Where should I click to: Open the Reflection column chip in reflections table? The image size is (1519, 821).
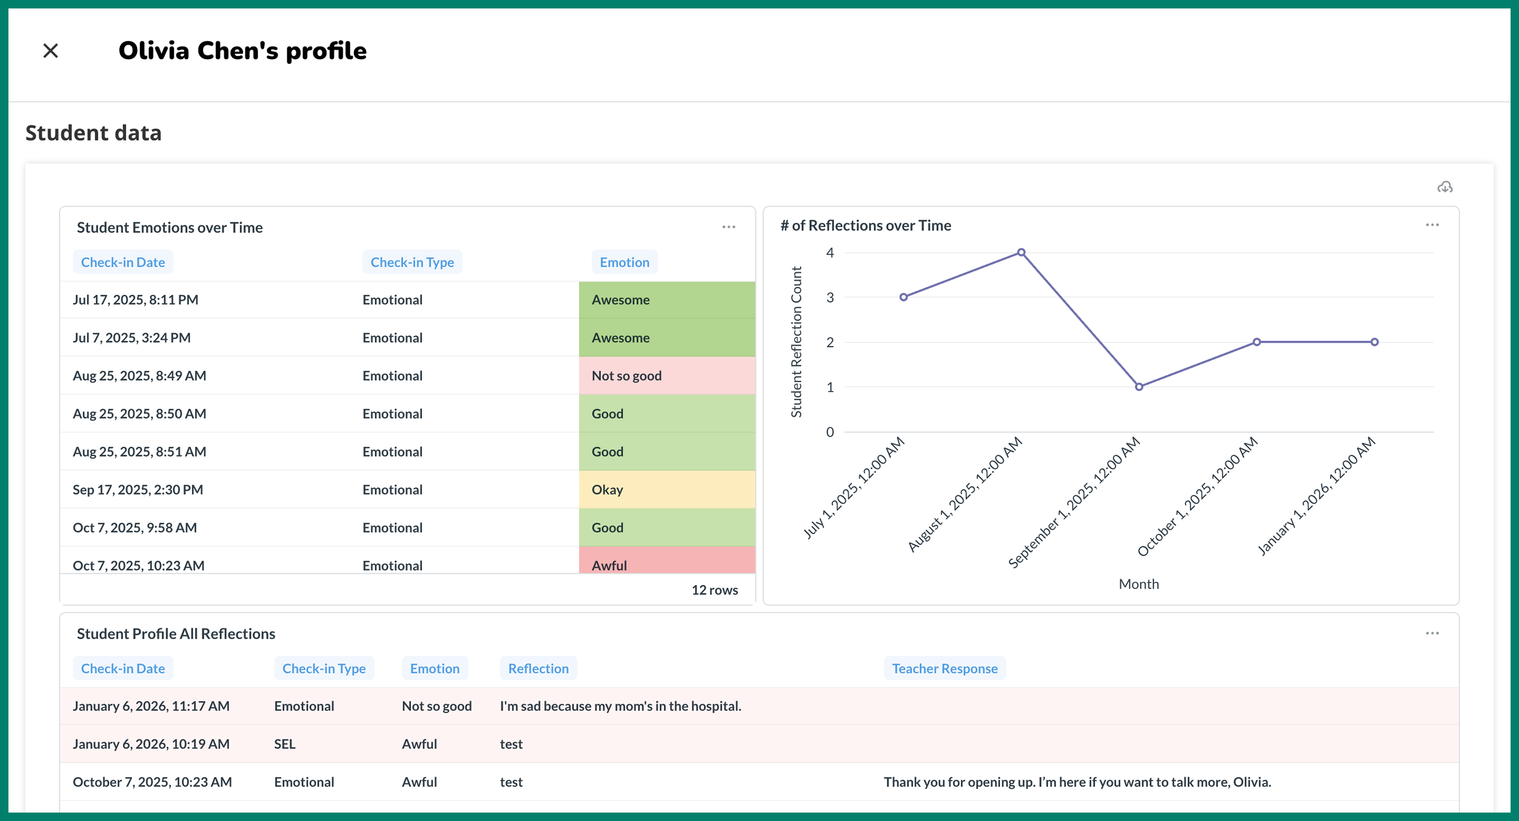(538, 668)
